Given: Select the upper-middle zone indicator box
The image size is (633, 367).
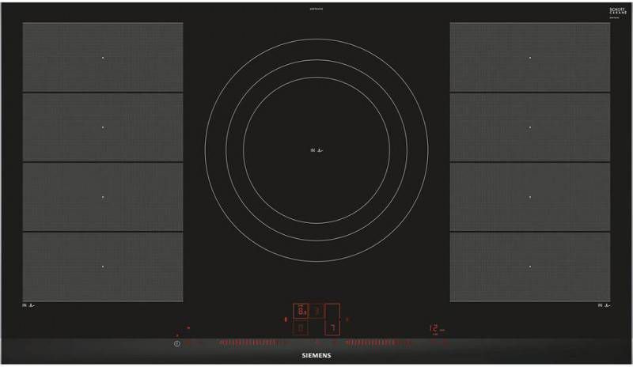Looking at the screenshot, I should 315,312.
